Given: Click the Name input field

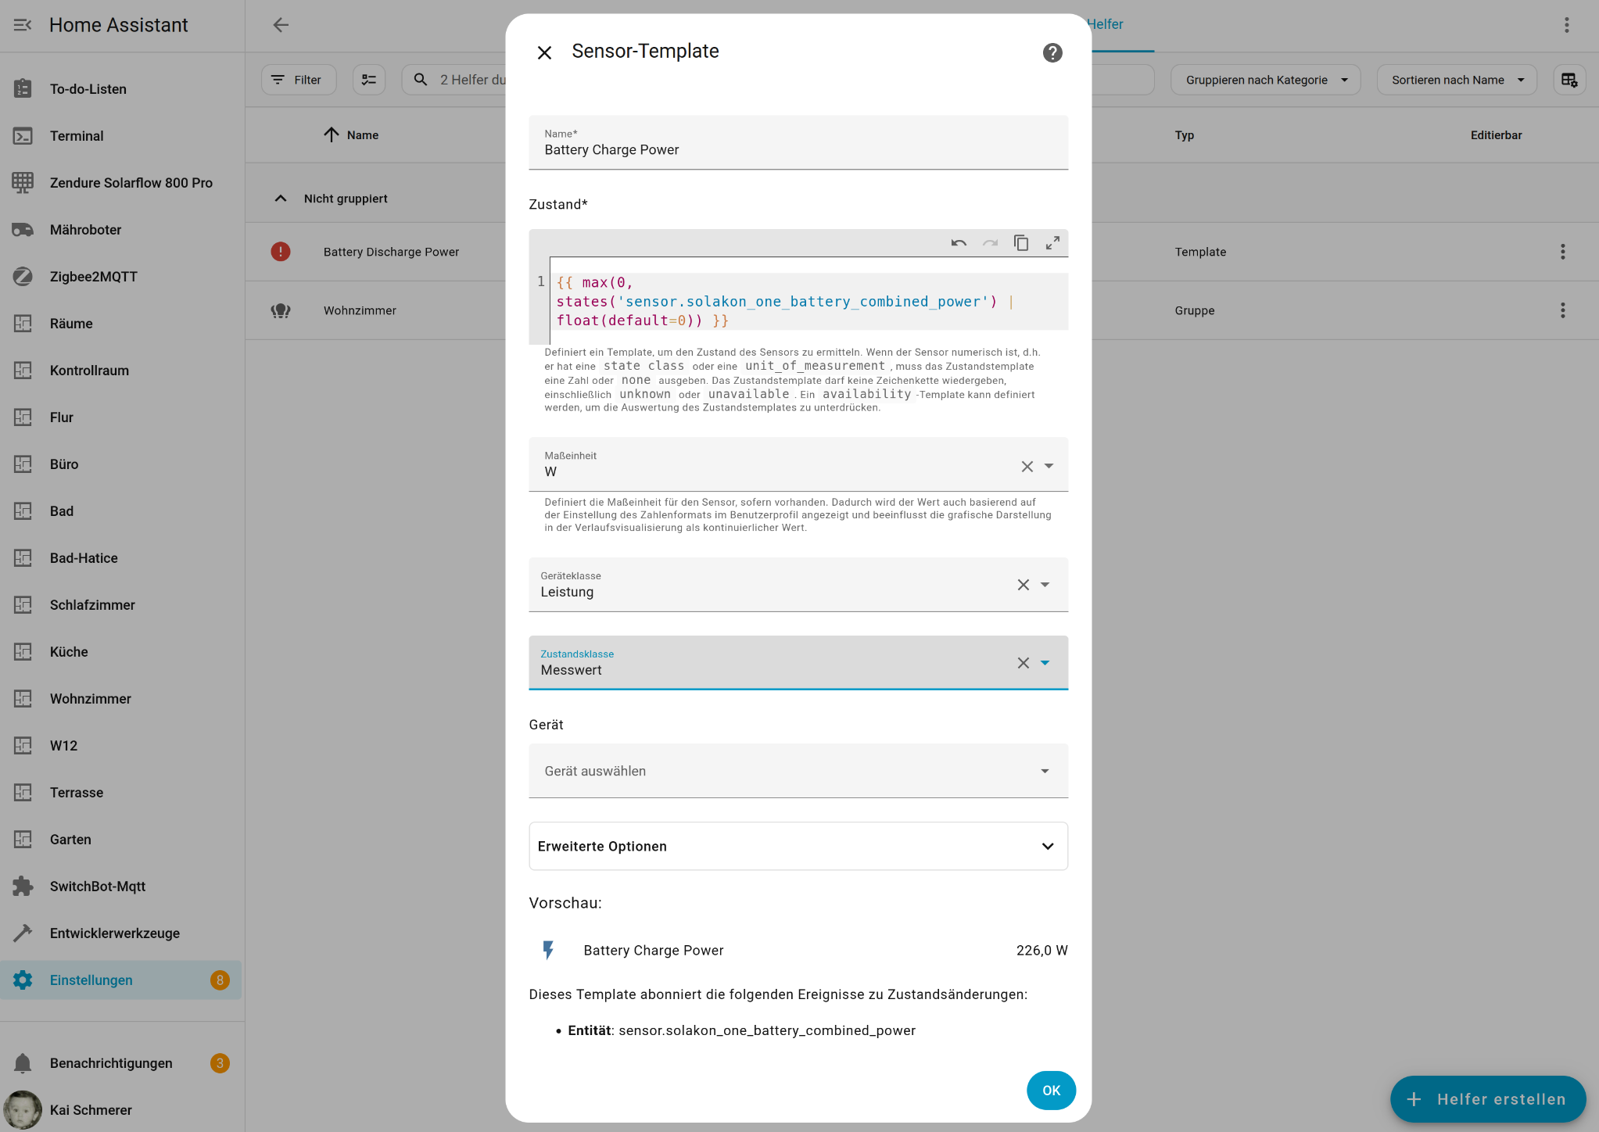Looking at the screenshot, I should (x=798, y=149).
